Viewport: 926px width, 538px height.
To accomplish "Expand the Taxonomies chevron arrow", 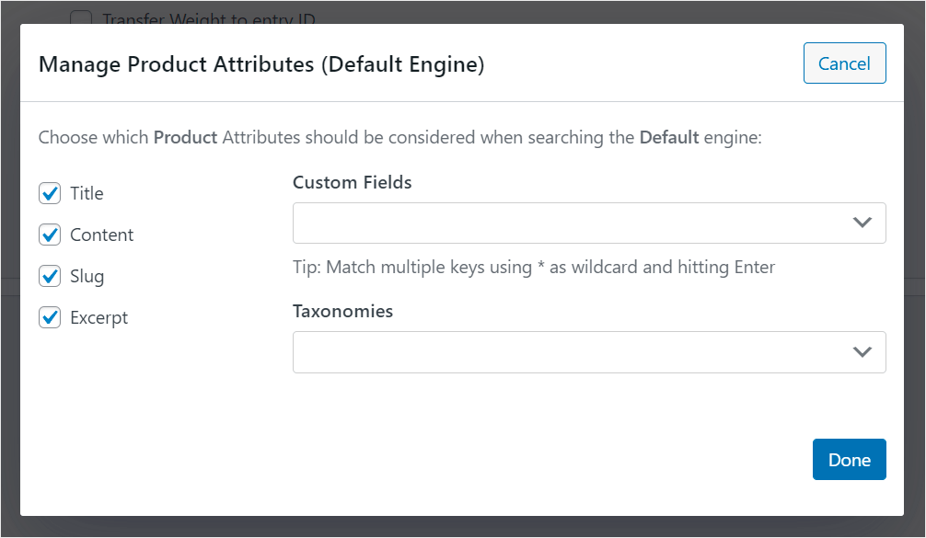I will pos(862,352).
